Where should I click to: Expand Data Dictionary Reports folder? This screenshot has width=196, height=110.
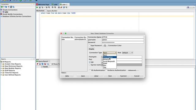(1, 66)
